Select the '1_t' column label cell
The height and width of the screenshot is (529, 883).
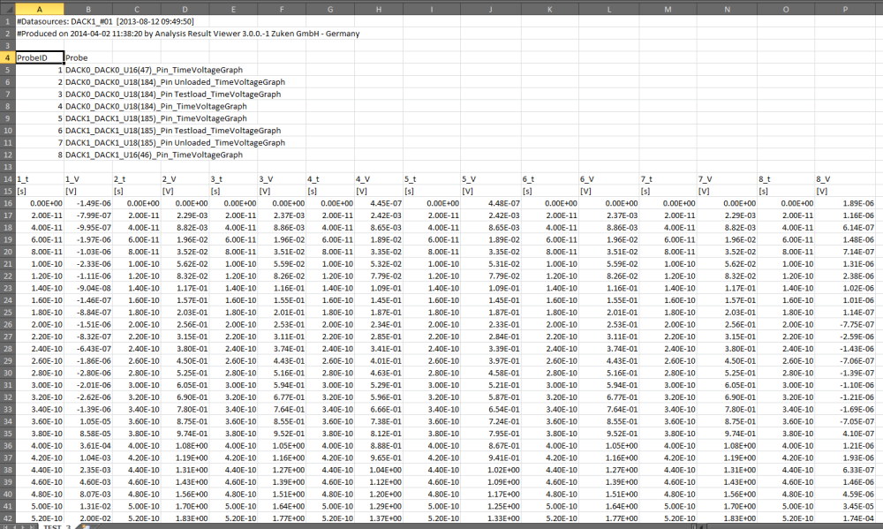tap(40, 179)
